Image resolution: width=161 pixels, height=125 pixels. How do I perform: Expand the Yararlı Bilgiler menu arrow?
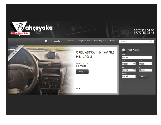click(105, 41)
